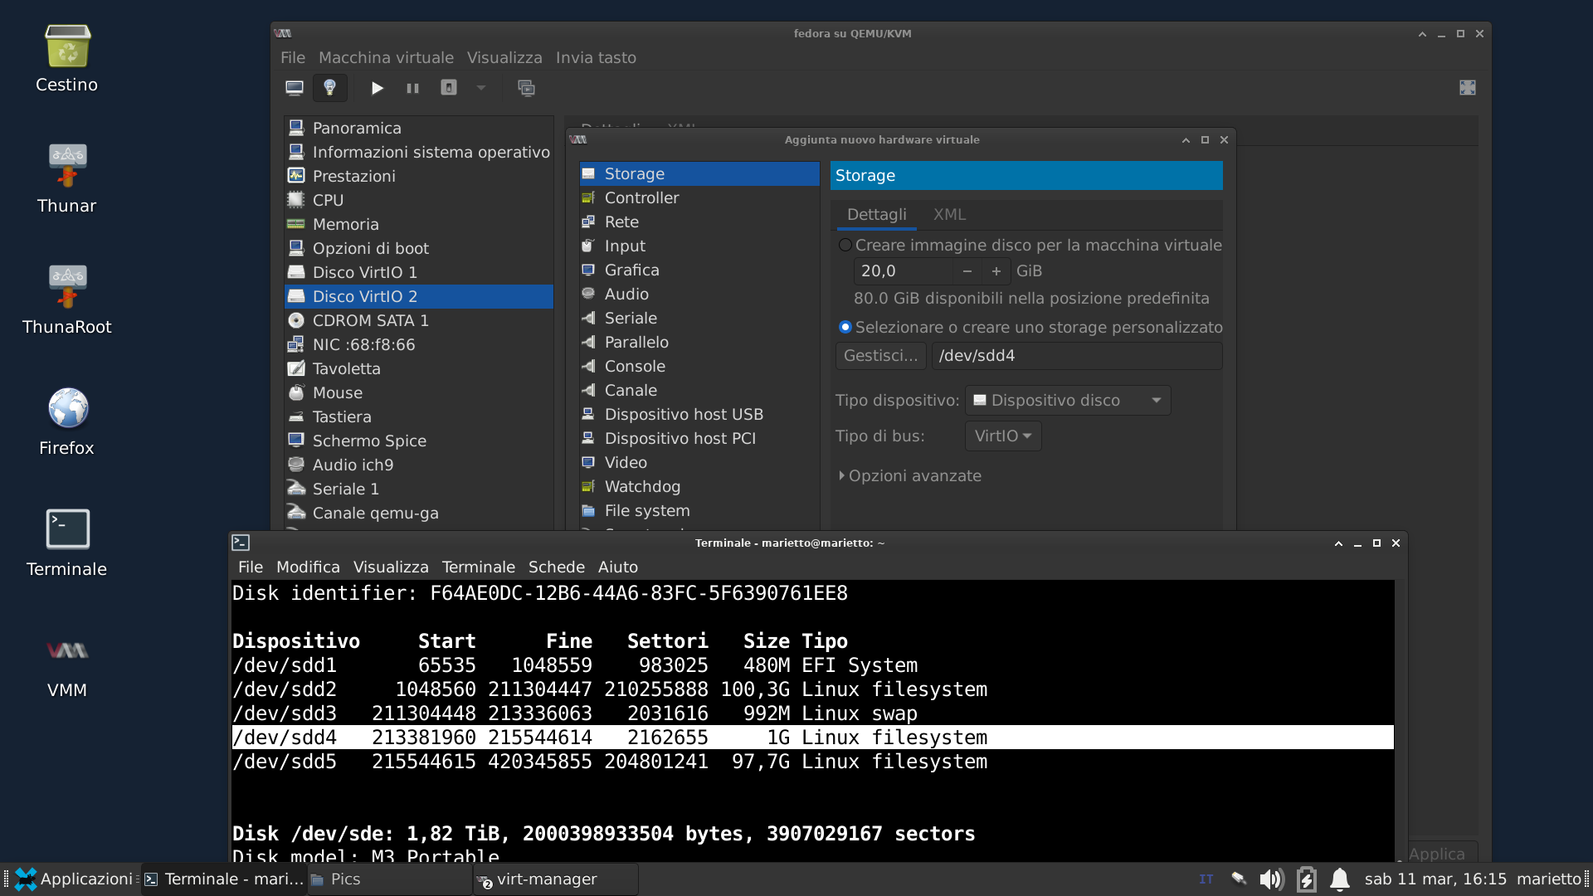This screenshot has height=896, width=1593.
Task: Select Panoramica in the hardware list
Action: click(419, 128)
